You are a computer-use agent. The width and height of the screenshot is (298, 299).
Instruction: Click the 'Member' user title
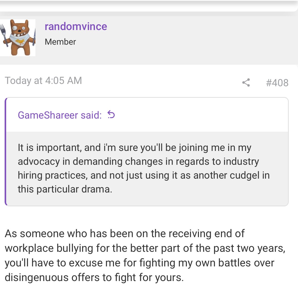(60, 42)
